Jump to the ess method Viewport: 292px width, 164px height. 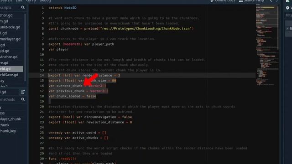point(2,113)
